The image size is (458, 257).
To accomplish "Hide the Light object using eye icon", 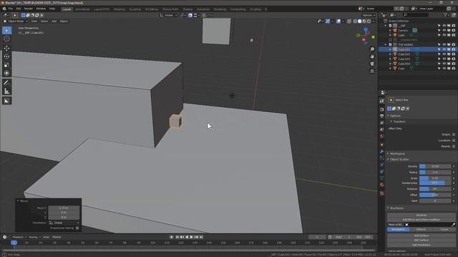I will (x=444, y=35).
